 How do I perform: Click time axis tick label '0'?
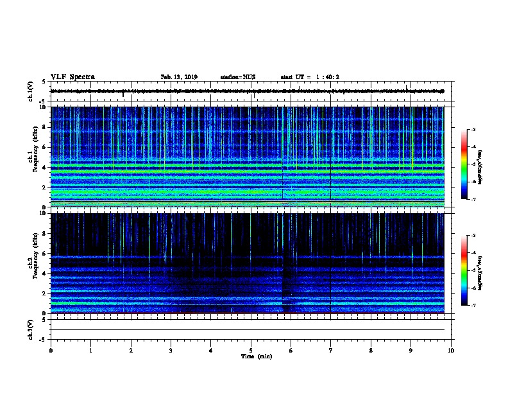point(51,351)
